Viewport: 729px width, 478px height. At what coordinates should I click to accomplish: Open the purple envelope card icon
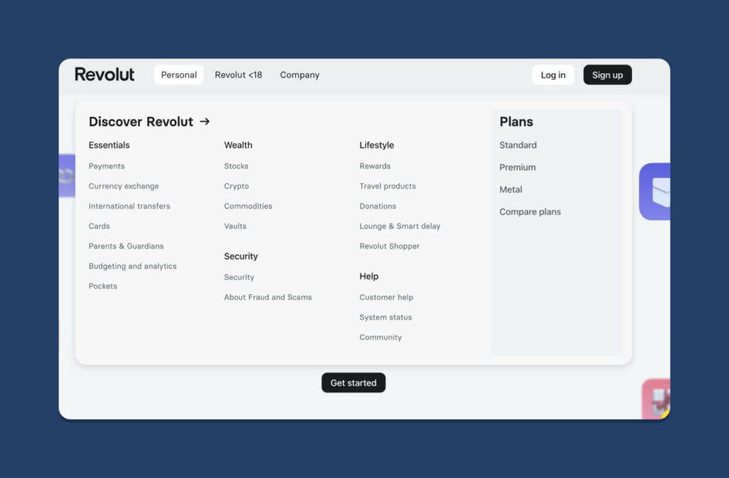(655, 191)
